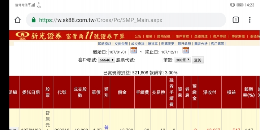Image resolution: width=260 pixels, height=130 pixels.
Task: Click the 價金 column header
Action: [x=122, y=92]
